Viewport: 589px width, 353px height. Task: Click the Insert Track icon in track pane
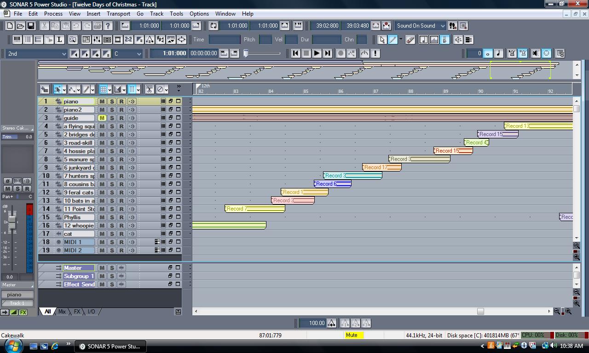pos(45,89)
